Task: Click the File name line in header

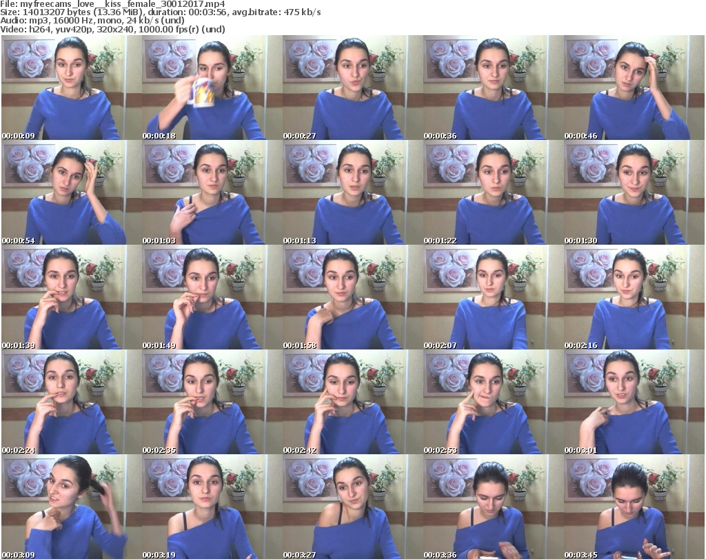Action: coord(112,4)
